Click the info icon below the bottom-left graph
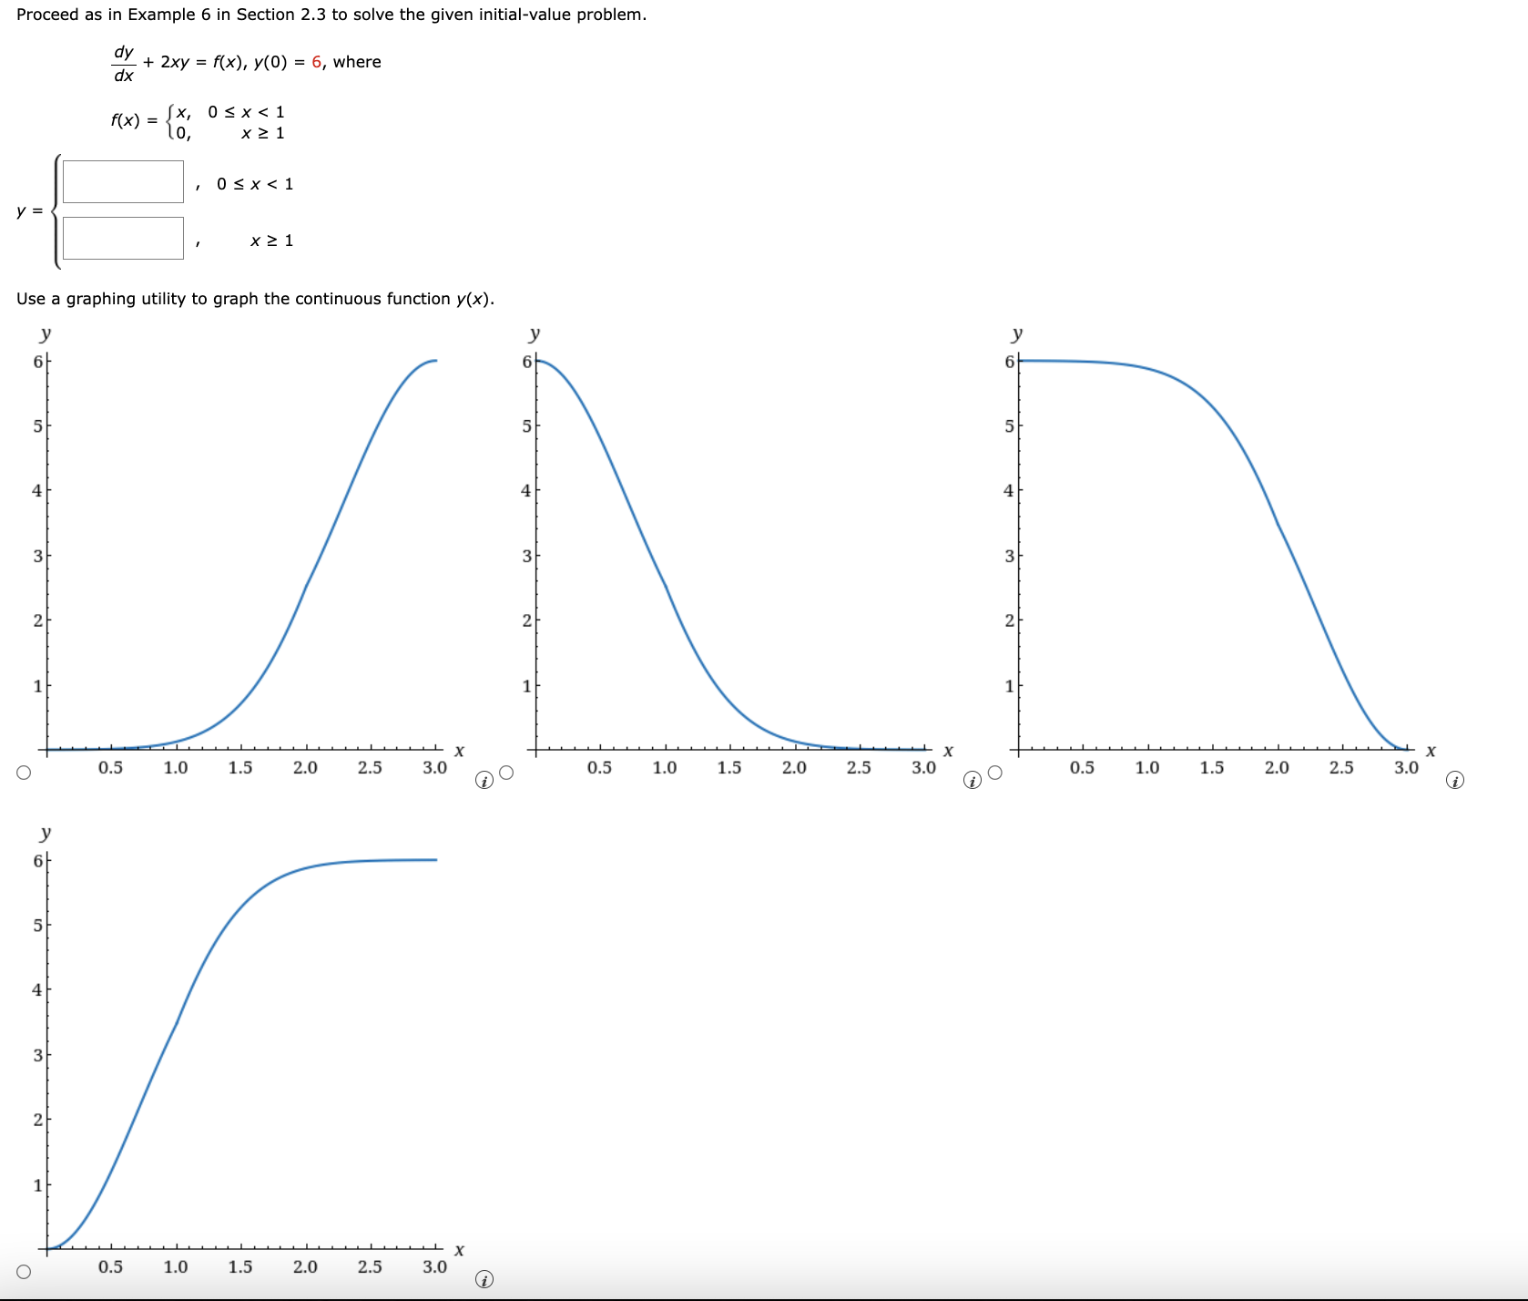The image size is (1528, 1301). tap(484, 1279)
